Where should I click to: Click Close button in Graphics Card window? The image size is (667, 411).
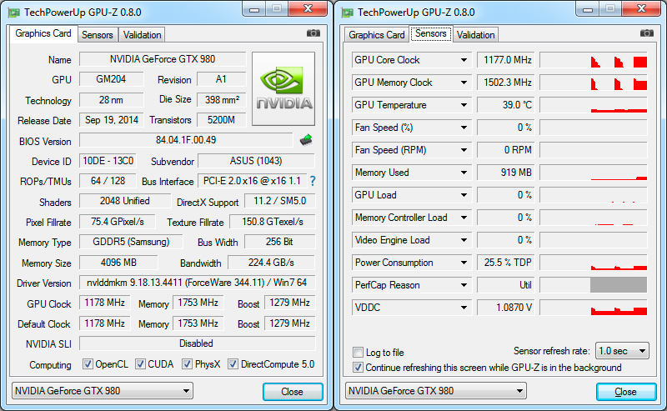click(x=293, y=392)
